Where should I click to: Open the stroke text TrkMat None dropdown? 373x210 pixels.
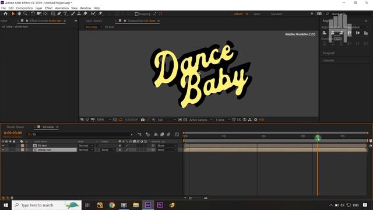[108, 150]
